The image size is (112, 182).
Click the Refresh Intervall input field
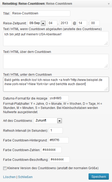pyautogui.click(x=56, y=131)
